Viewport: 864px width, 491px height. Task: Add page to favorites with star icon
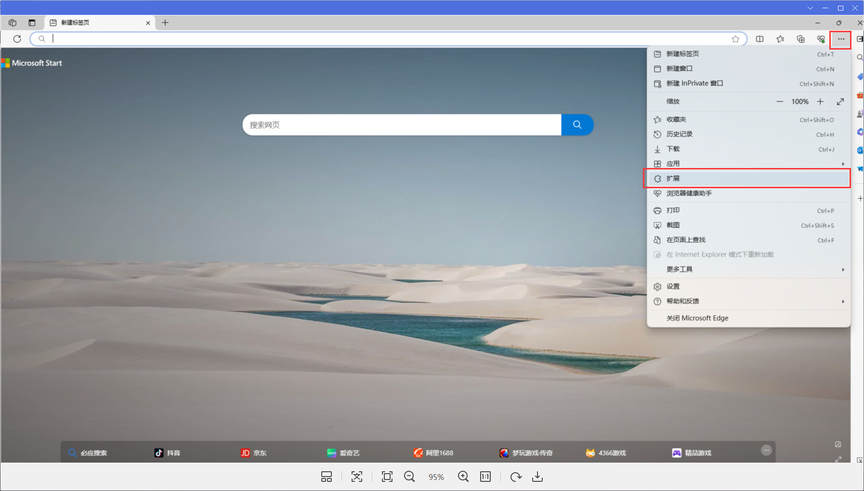735,39
